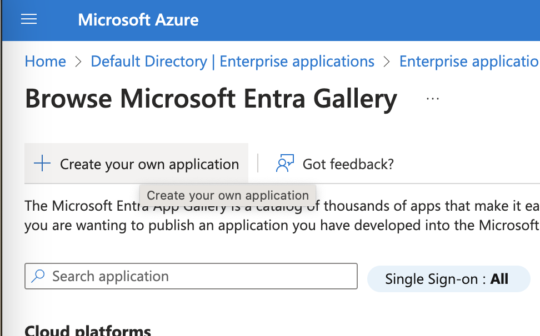Click the plus icon for creating application
The height and width of the screenshot is (336, 540).
42,163
